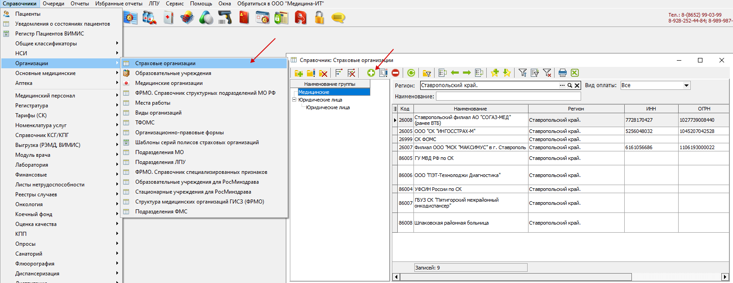733x283 pixels.
Task: Click the Регион field magnifier search button
Action: (x=569, y=85)
